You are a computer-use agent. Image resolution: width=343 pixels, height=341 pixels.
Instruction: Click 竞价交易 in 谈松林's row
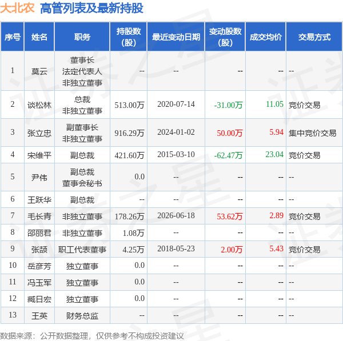(x=305, y=105)
